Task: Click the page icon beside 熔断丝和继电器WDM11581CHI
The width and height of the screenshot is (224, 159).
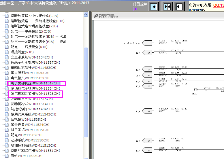Action: coord(7,151)
